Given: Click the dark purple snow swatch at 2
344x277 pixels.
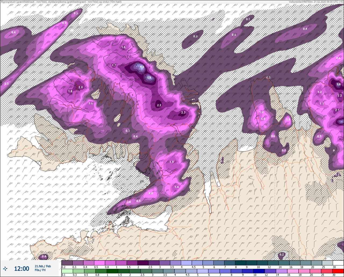Looking at the screenshot, I should (x=143, y=263).
